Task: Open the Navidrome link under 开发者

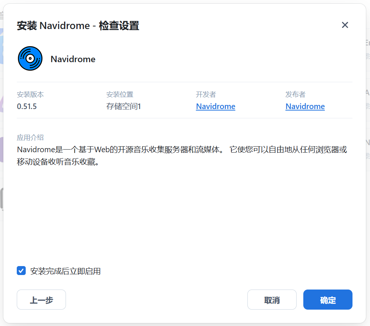Action: click(215, 106)
